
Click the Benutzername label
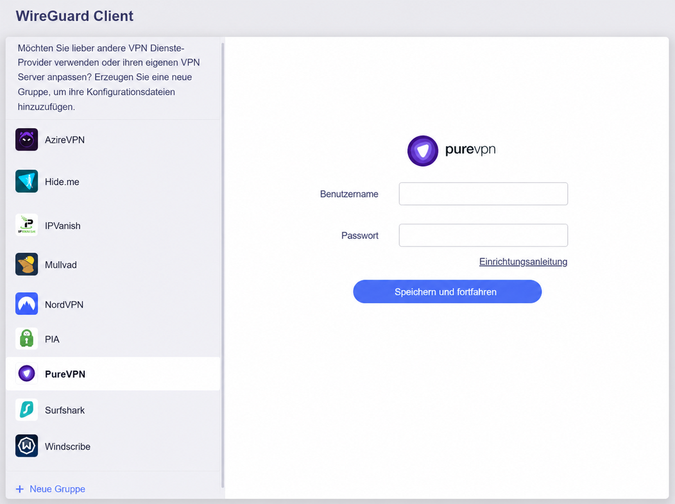tap(349, 194)
